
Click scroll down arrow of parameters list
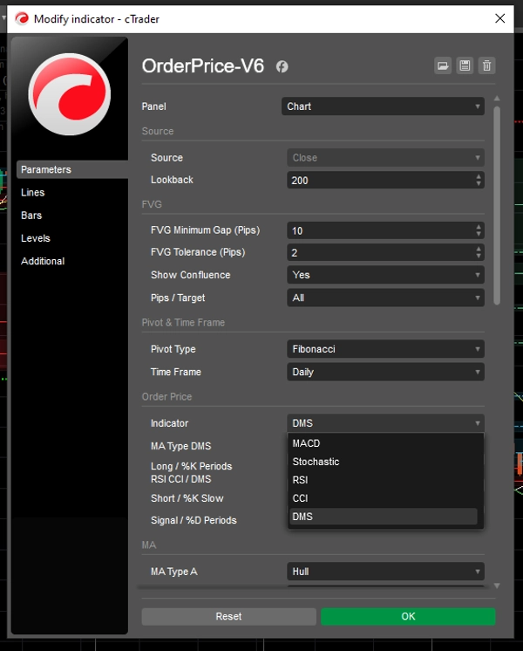coord(497,586)
